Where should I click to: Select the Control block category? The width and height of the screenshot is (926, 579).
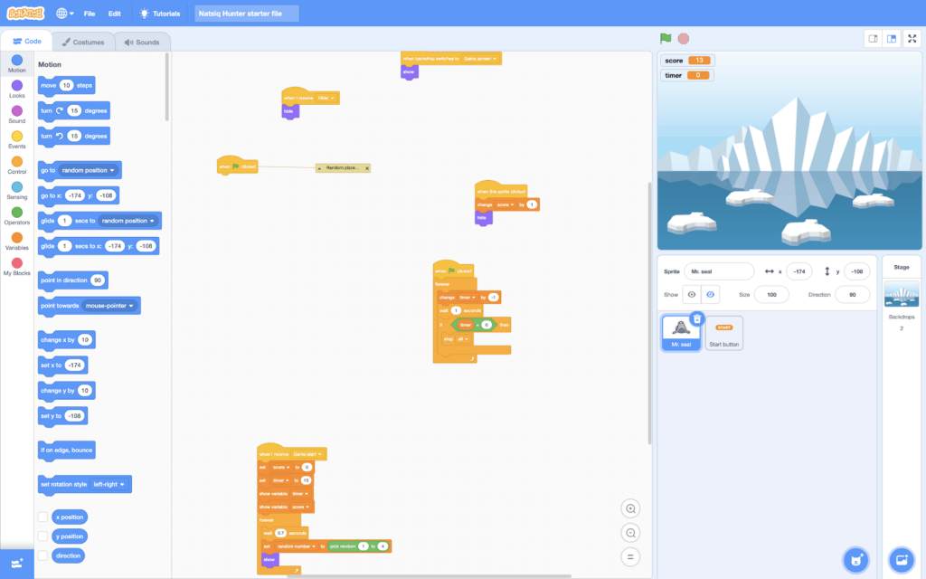[x=17, y=166]
